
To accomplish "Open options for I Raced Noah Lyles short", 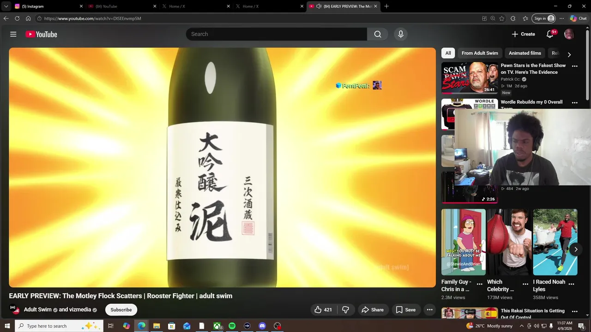I will (571, 284).
